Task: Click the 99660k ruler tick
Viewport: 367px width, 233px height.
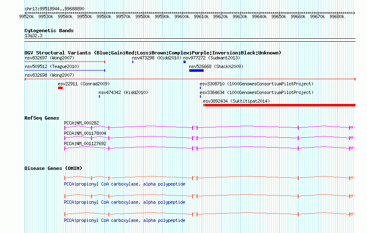Action: click(298, 16)
